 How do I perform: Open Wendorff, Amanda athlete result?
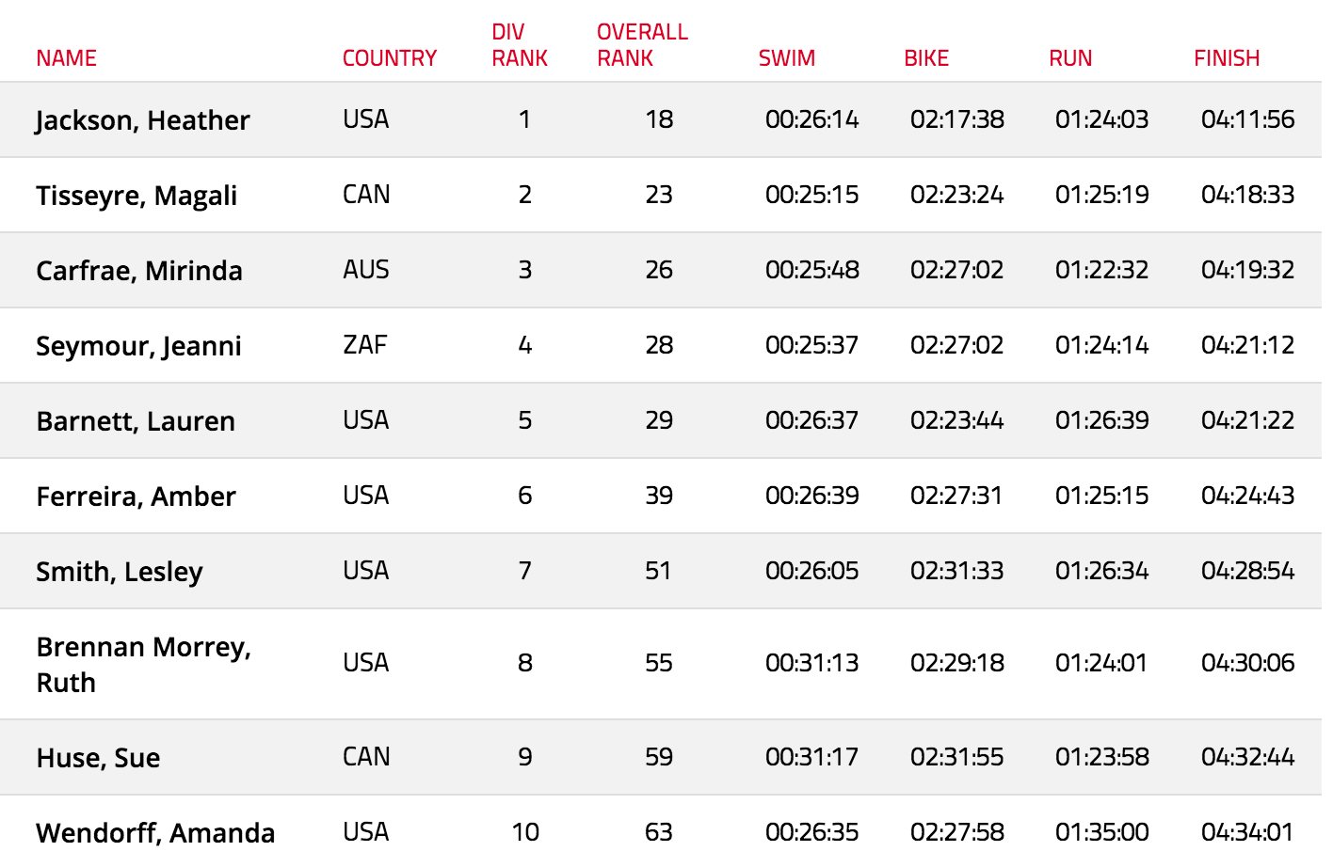coord(155,833)
